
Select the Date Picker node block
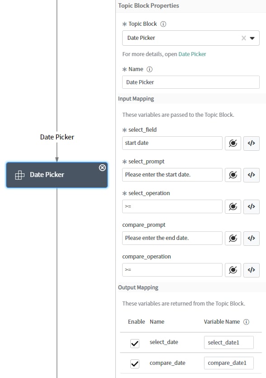pyautogui.click(x=57, y=174)
